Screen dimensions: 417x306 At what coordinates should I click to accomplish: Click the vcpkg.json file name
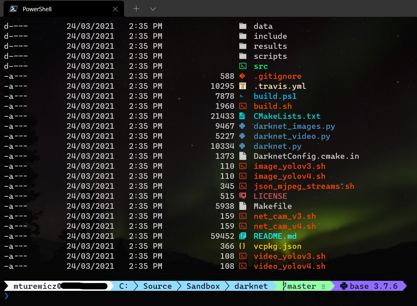point(277,246)
